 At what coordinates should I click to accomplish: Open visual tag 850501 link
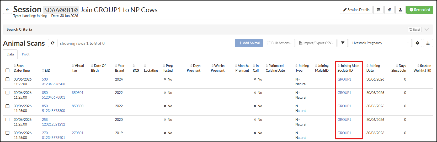point(78,93)
